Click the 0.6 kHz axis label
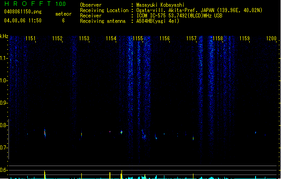The height and width of the screenshot is (179, 281). (x=4, y=170)
